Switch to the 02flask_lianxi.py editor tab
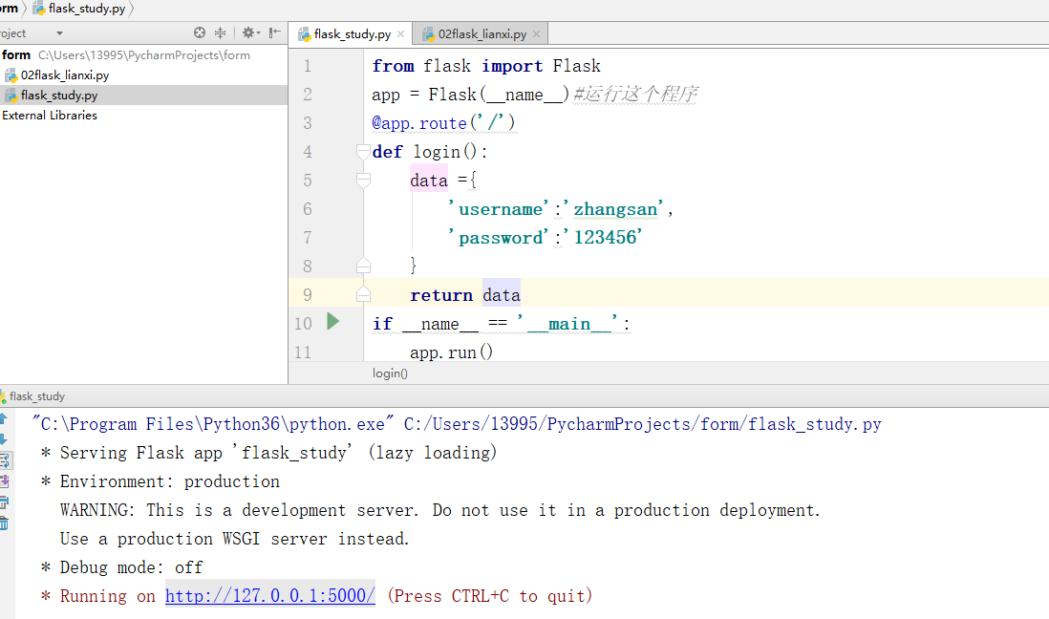Screen dimensions: 1049x619 482,34
